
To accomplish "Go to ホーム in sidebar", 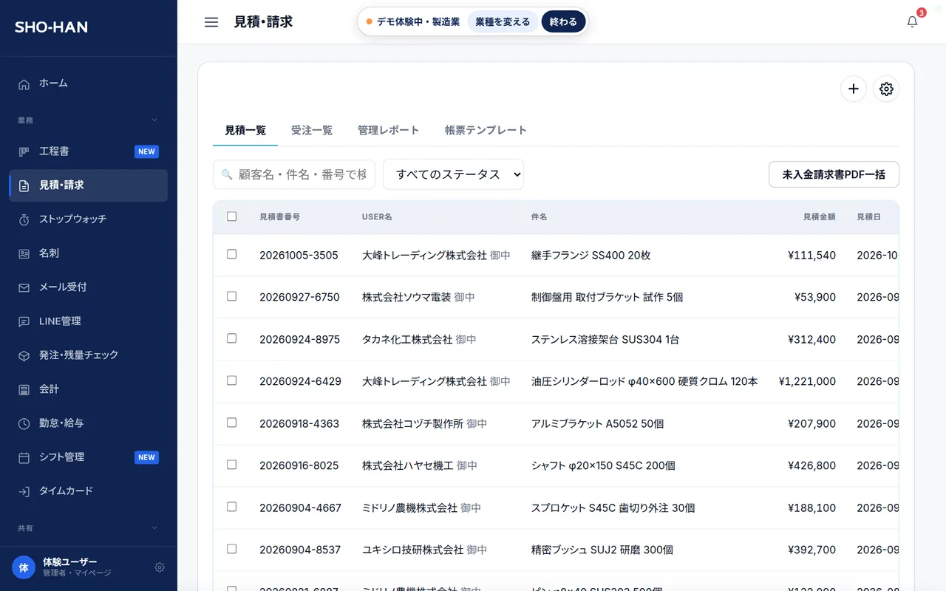I will (89, 83).
